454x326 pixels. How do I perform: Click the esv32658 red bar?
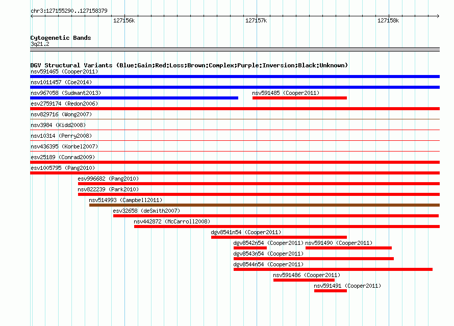pos(276,216)
